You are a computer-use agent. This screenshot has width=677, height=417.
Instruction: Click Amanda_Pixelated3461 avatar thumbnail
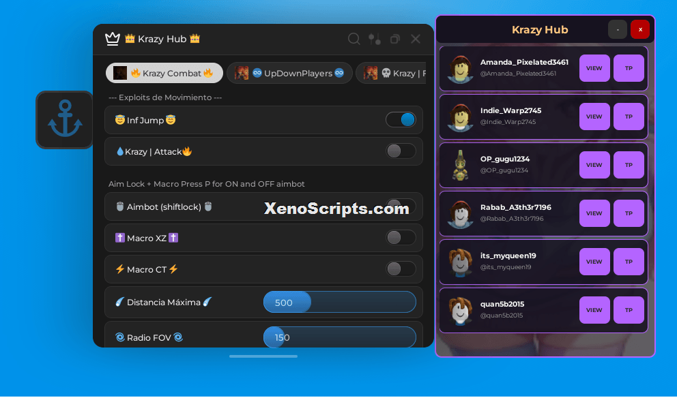(x=460, y=69)
